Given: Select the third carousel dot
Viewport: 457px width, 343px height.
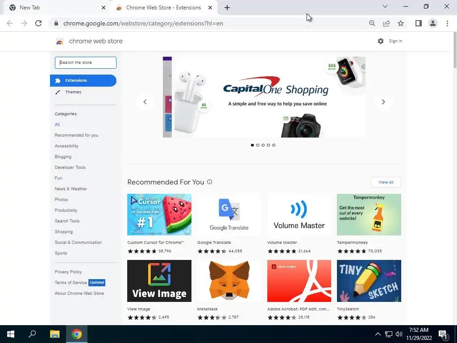Looking at the screenshot, I should 263,145.
